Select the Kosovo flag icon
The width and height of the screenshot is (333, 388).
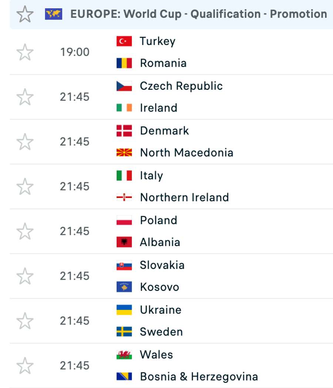pos(124,287)
